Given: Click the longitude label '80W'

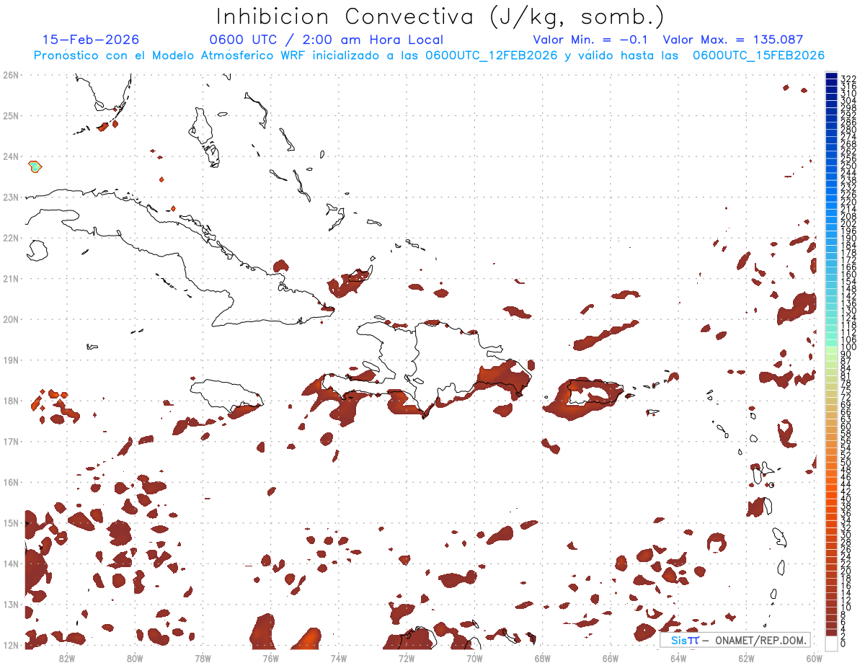Looking at the screenshot, I should click(135, 657).
